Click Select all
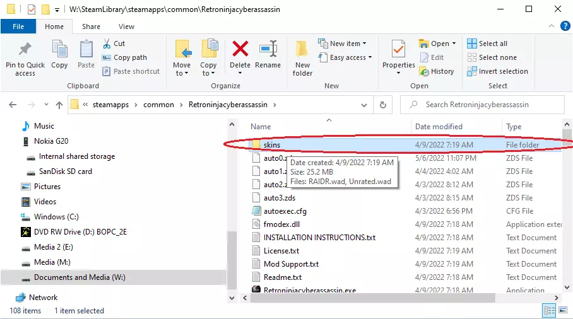The image size is (573, 319). click(487, 43)
